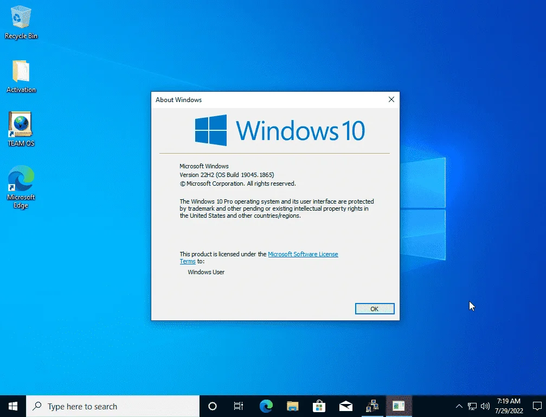This screenshot has width=546, height=417.
Task: Open the Mail app from taskbar
Action: (346, 406)
